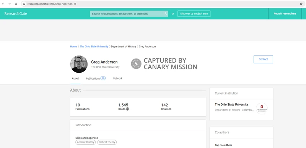Click the Publications count badge 10
306x148 pixels.
(103, 78)
